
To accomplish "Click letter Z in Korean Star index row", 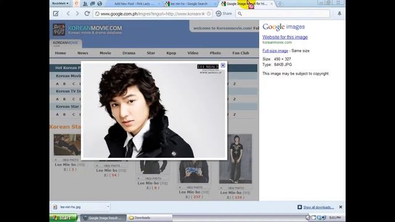I will [x=235, y=115].
